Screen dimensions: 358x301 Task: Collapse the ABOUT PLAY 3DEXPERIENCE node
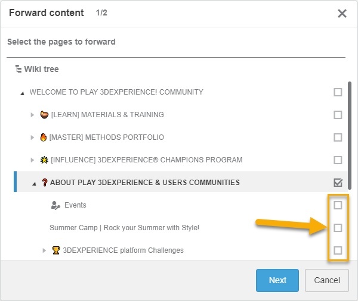click(33, 183)
